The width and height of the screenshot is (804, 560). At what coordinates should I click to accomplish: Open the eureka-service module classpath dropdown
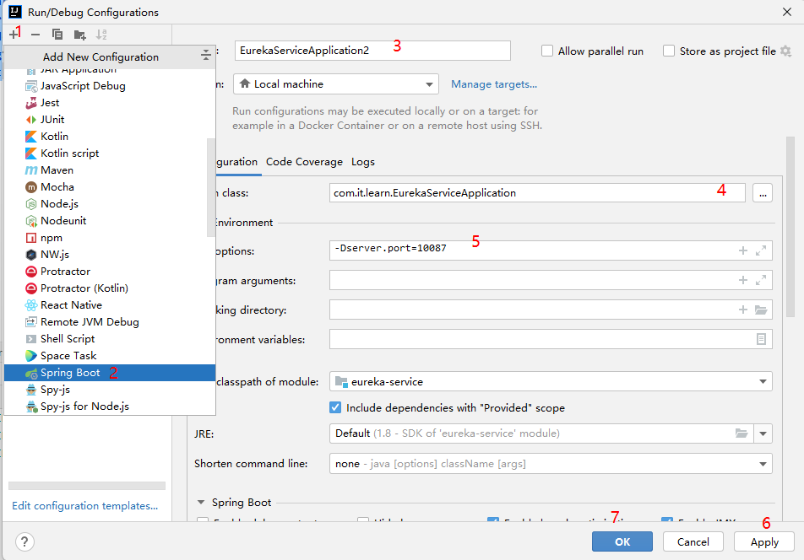pyautogui.click(x=552, y=382)
